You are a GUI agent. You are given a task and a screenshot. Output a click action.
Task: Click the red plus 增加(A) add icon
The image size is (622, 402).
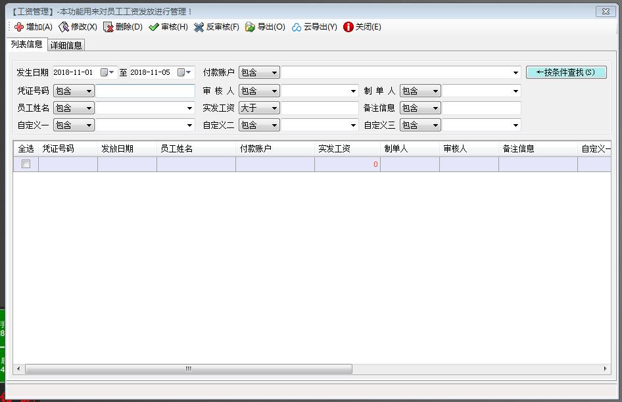[19, 27]
